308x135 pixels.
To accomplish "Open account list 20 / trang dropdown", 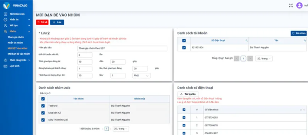I will click(x=264, y=58).
